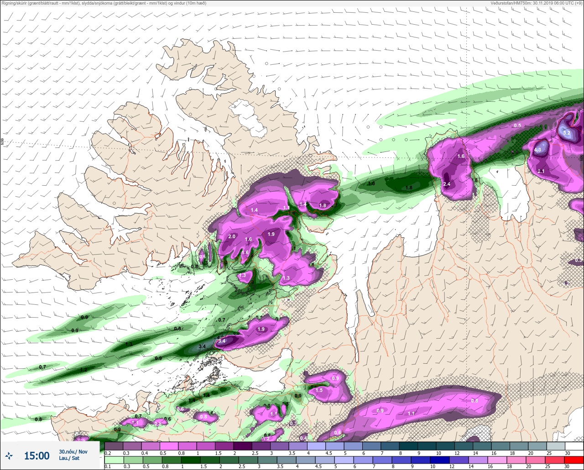Click the 0.1 label in the bottom legend row
The width and height of the screenshot is (584, 470).
point(108,467)
